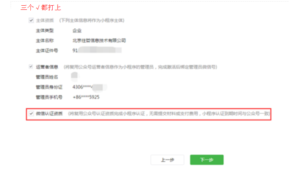Click the red 三个√都打上 annotation text
289x169 pixels.
[x=41, y=8]
